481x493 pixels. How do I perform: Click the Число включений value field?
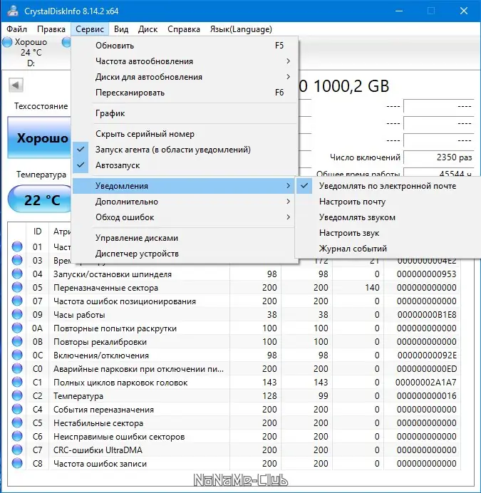[438, 157]
